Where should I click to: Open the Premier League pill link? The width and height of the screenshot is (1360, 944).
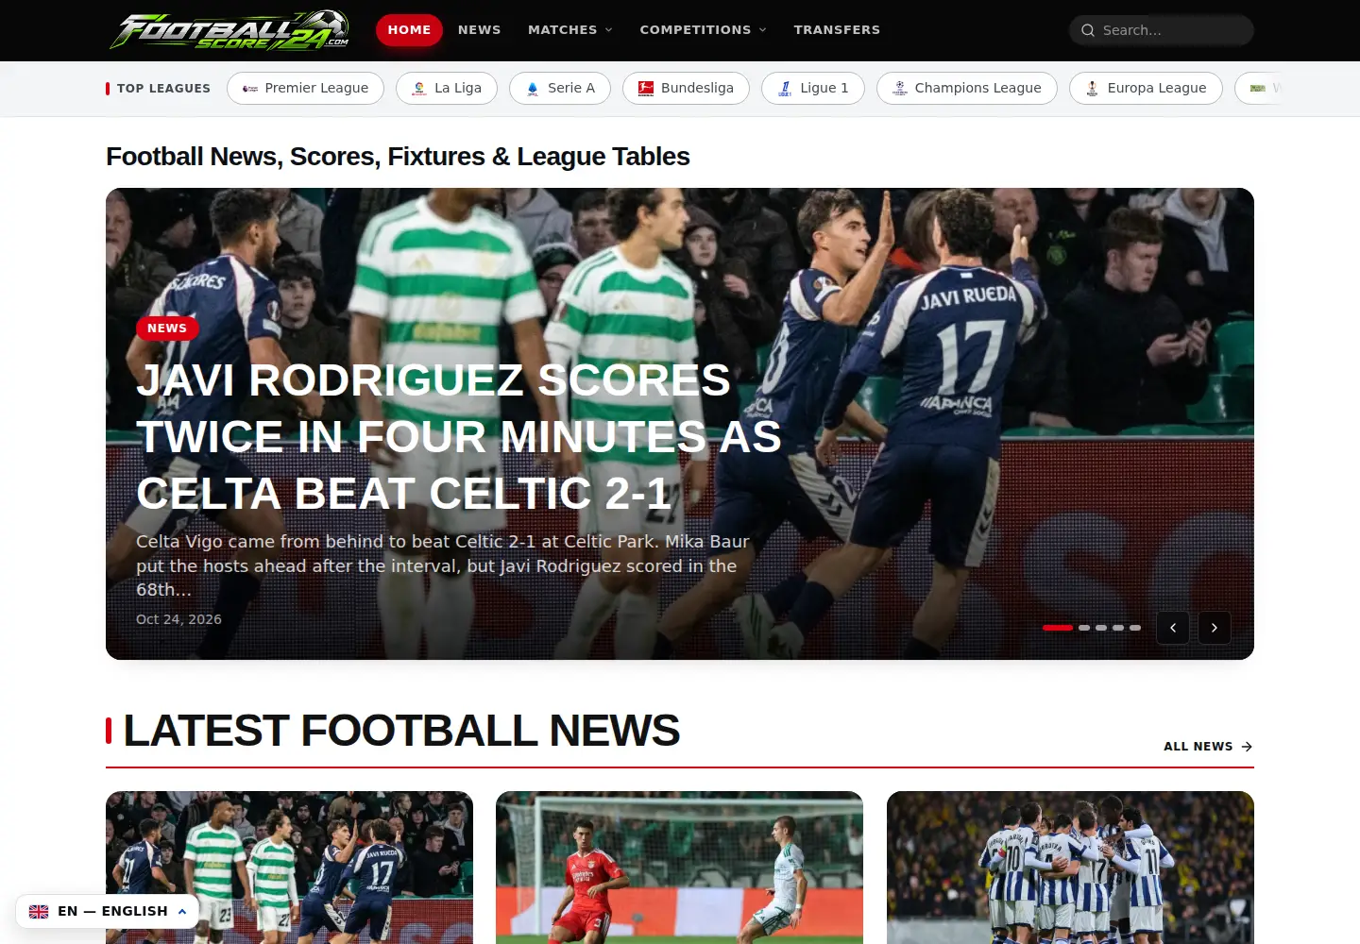(x=305, y=89)
